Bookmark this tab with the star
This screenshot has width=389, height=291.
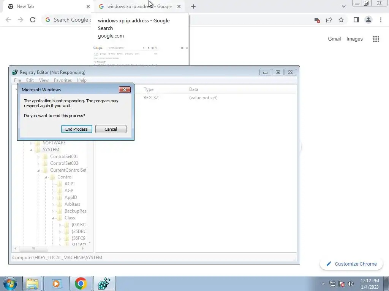[x=341, y=20]
